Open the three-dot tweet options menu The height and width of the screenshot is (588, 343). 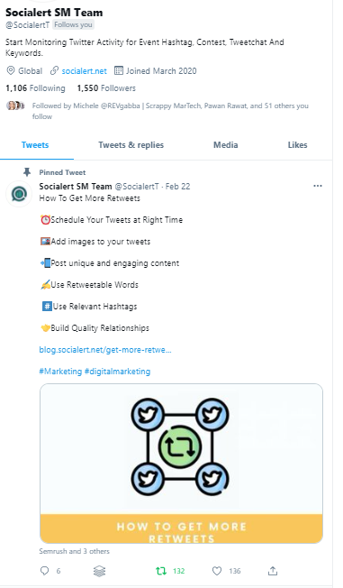click(318, 186)
